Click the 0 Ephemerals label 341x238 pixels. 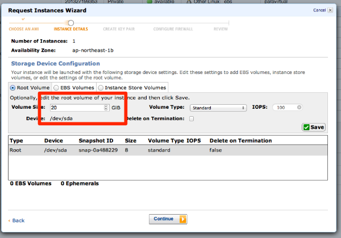click(x=80, y=183)
